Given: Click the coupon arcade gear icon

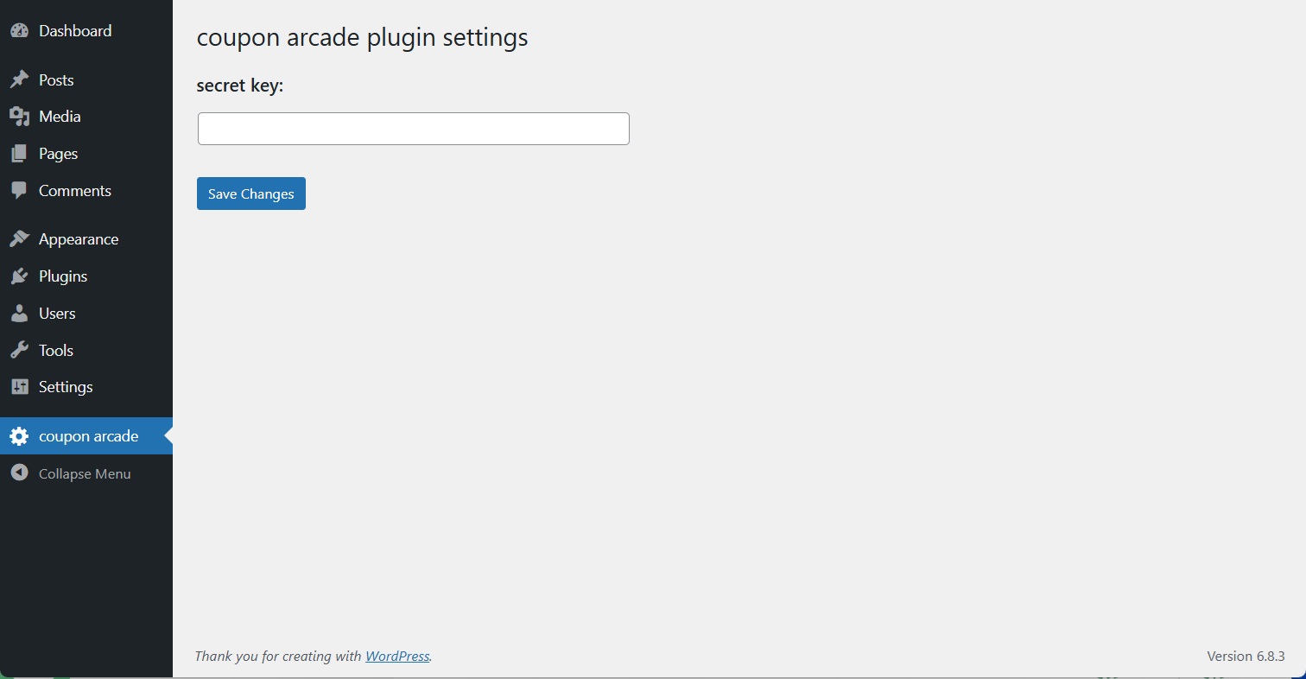Looking at the screenshot, I should 19,436.
